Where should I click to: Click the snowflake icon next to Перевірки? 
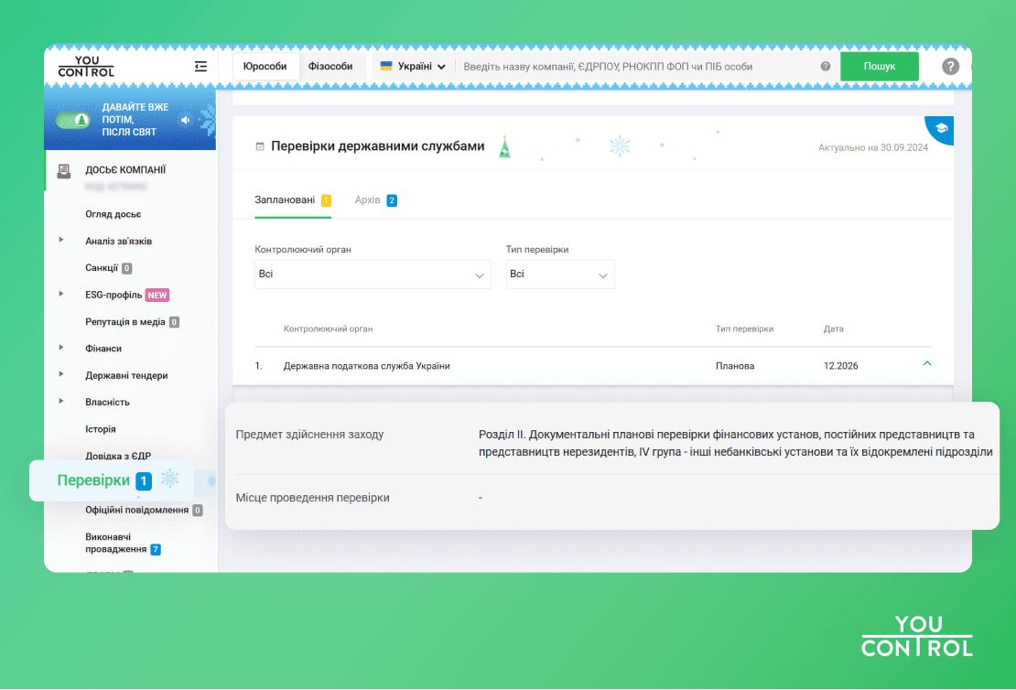[169, 479]
